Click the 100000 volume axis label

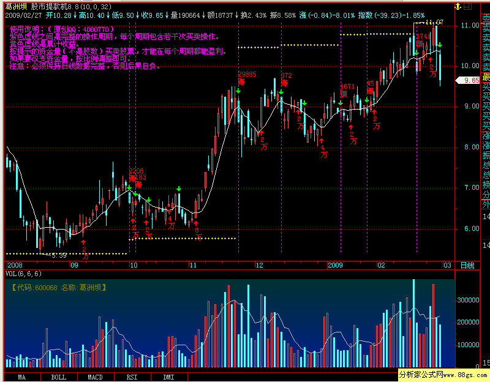(468, 345)
